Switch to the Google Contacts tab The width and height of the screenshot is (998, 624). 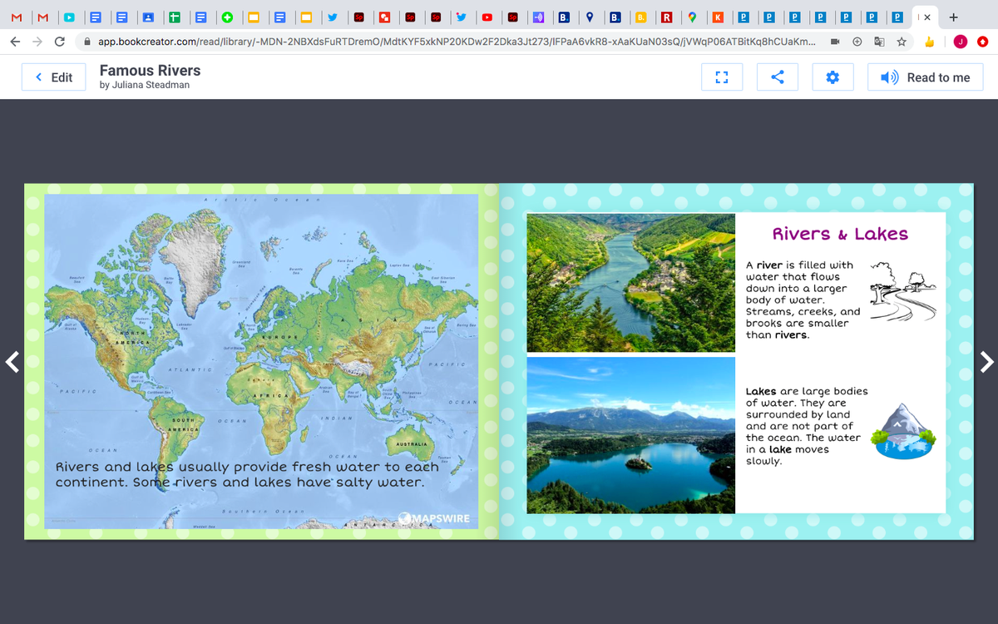[x=148, y=17]
